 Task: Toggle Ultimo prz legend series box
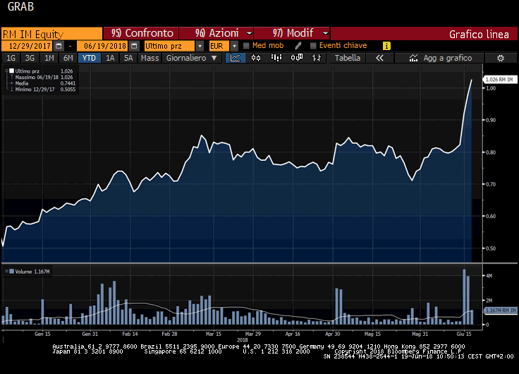click(11, 71)
